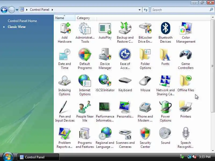Screen dimensions: 215x161
Task: Open the Add Hardware applet
Action: 64,33
